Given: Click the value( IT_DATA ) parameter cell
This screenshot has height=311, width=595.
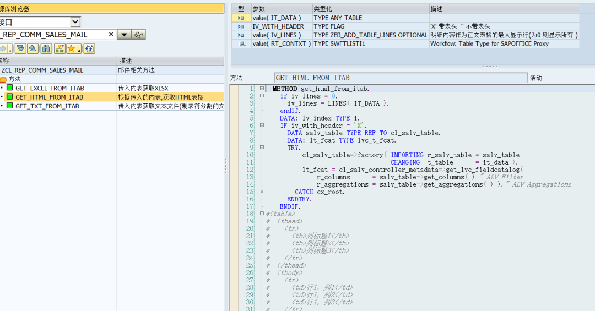Looking at the screenshot, I should (282, 18).
